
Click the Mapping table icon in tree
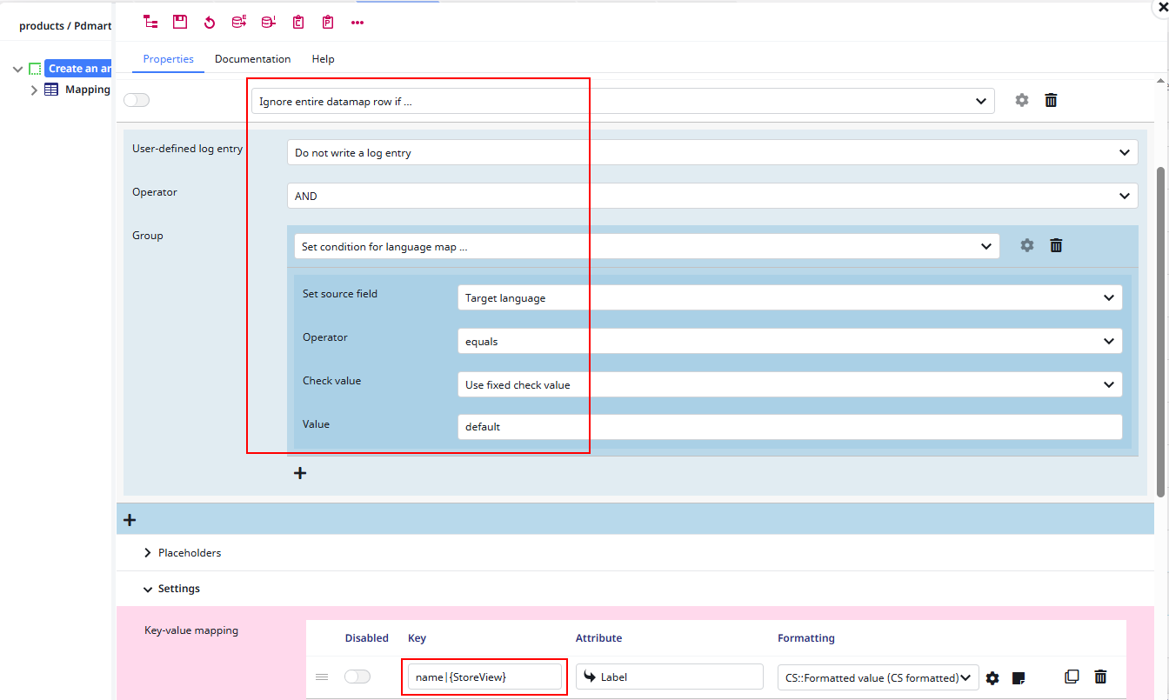[51, 90]
